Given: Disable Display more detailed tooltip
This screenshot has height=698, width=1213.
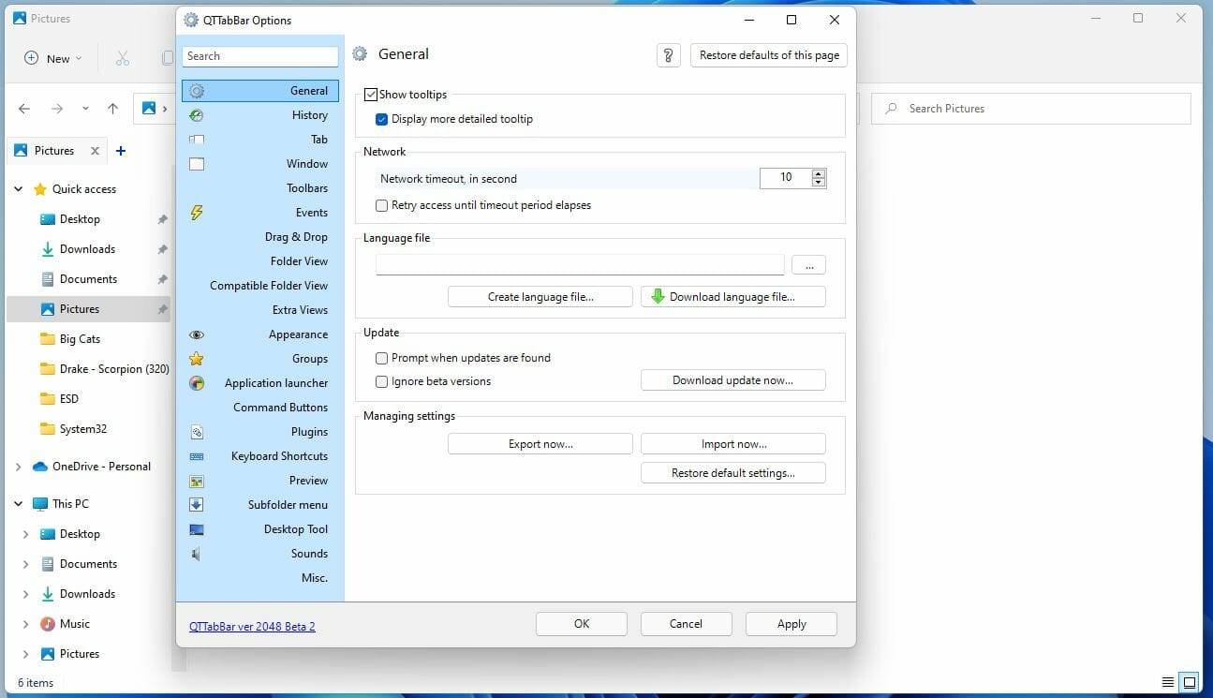Looking at the screenshot, I should tap(381, 119).
